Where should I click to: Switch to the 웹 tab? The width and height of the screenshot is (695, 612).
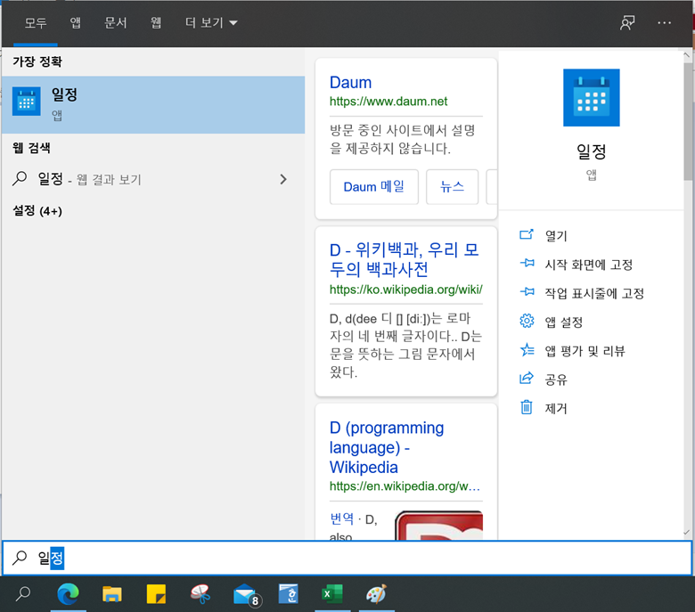click(x=156, y=23)
